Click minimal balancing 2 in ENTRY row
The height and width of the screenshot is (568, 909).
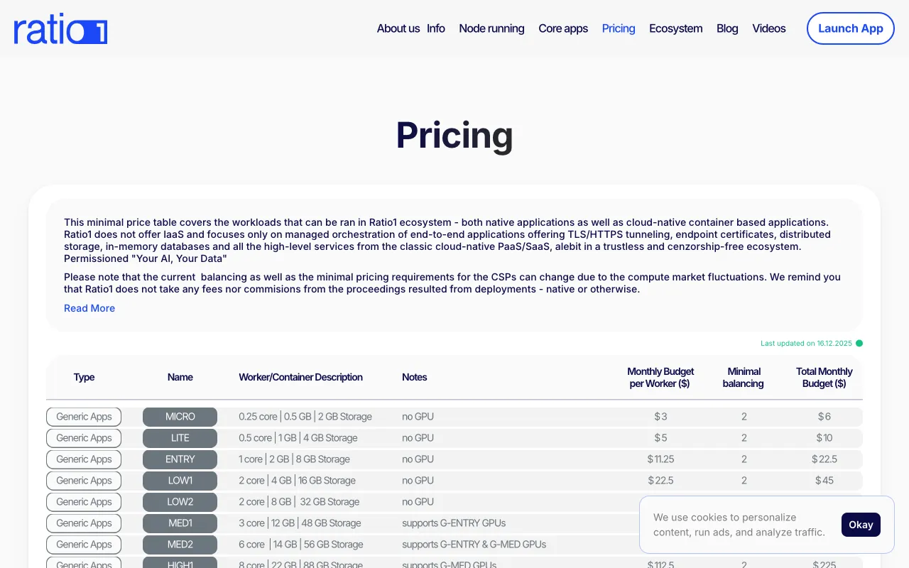coord(744,459)
